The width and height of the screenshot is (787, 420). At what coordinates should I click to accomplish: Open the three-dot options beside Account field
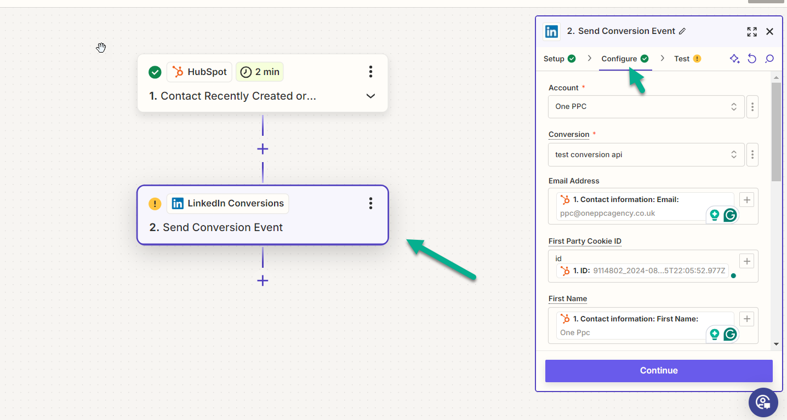coord(752,107)
